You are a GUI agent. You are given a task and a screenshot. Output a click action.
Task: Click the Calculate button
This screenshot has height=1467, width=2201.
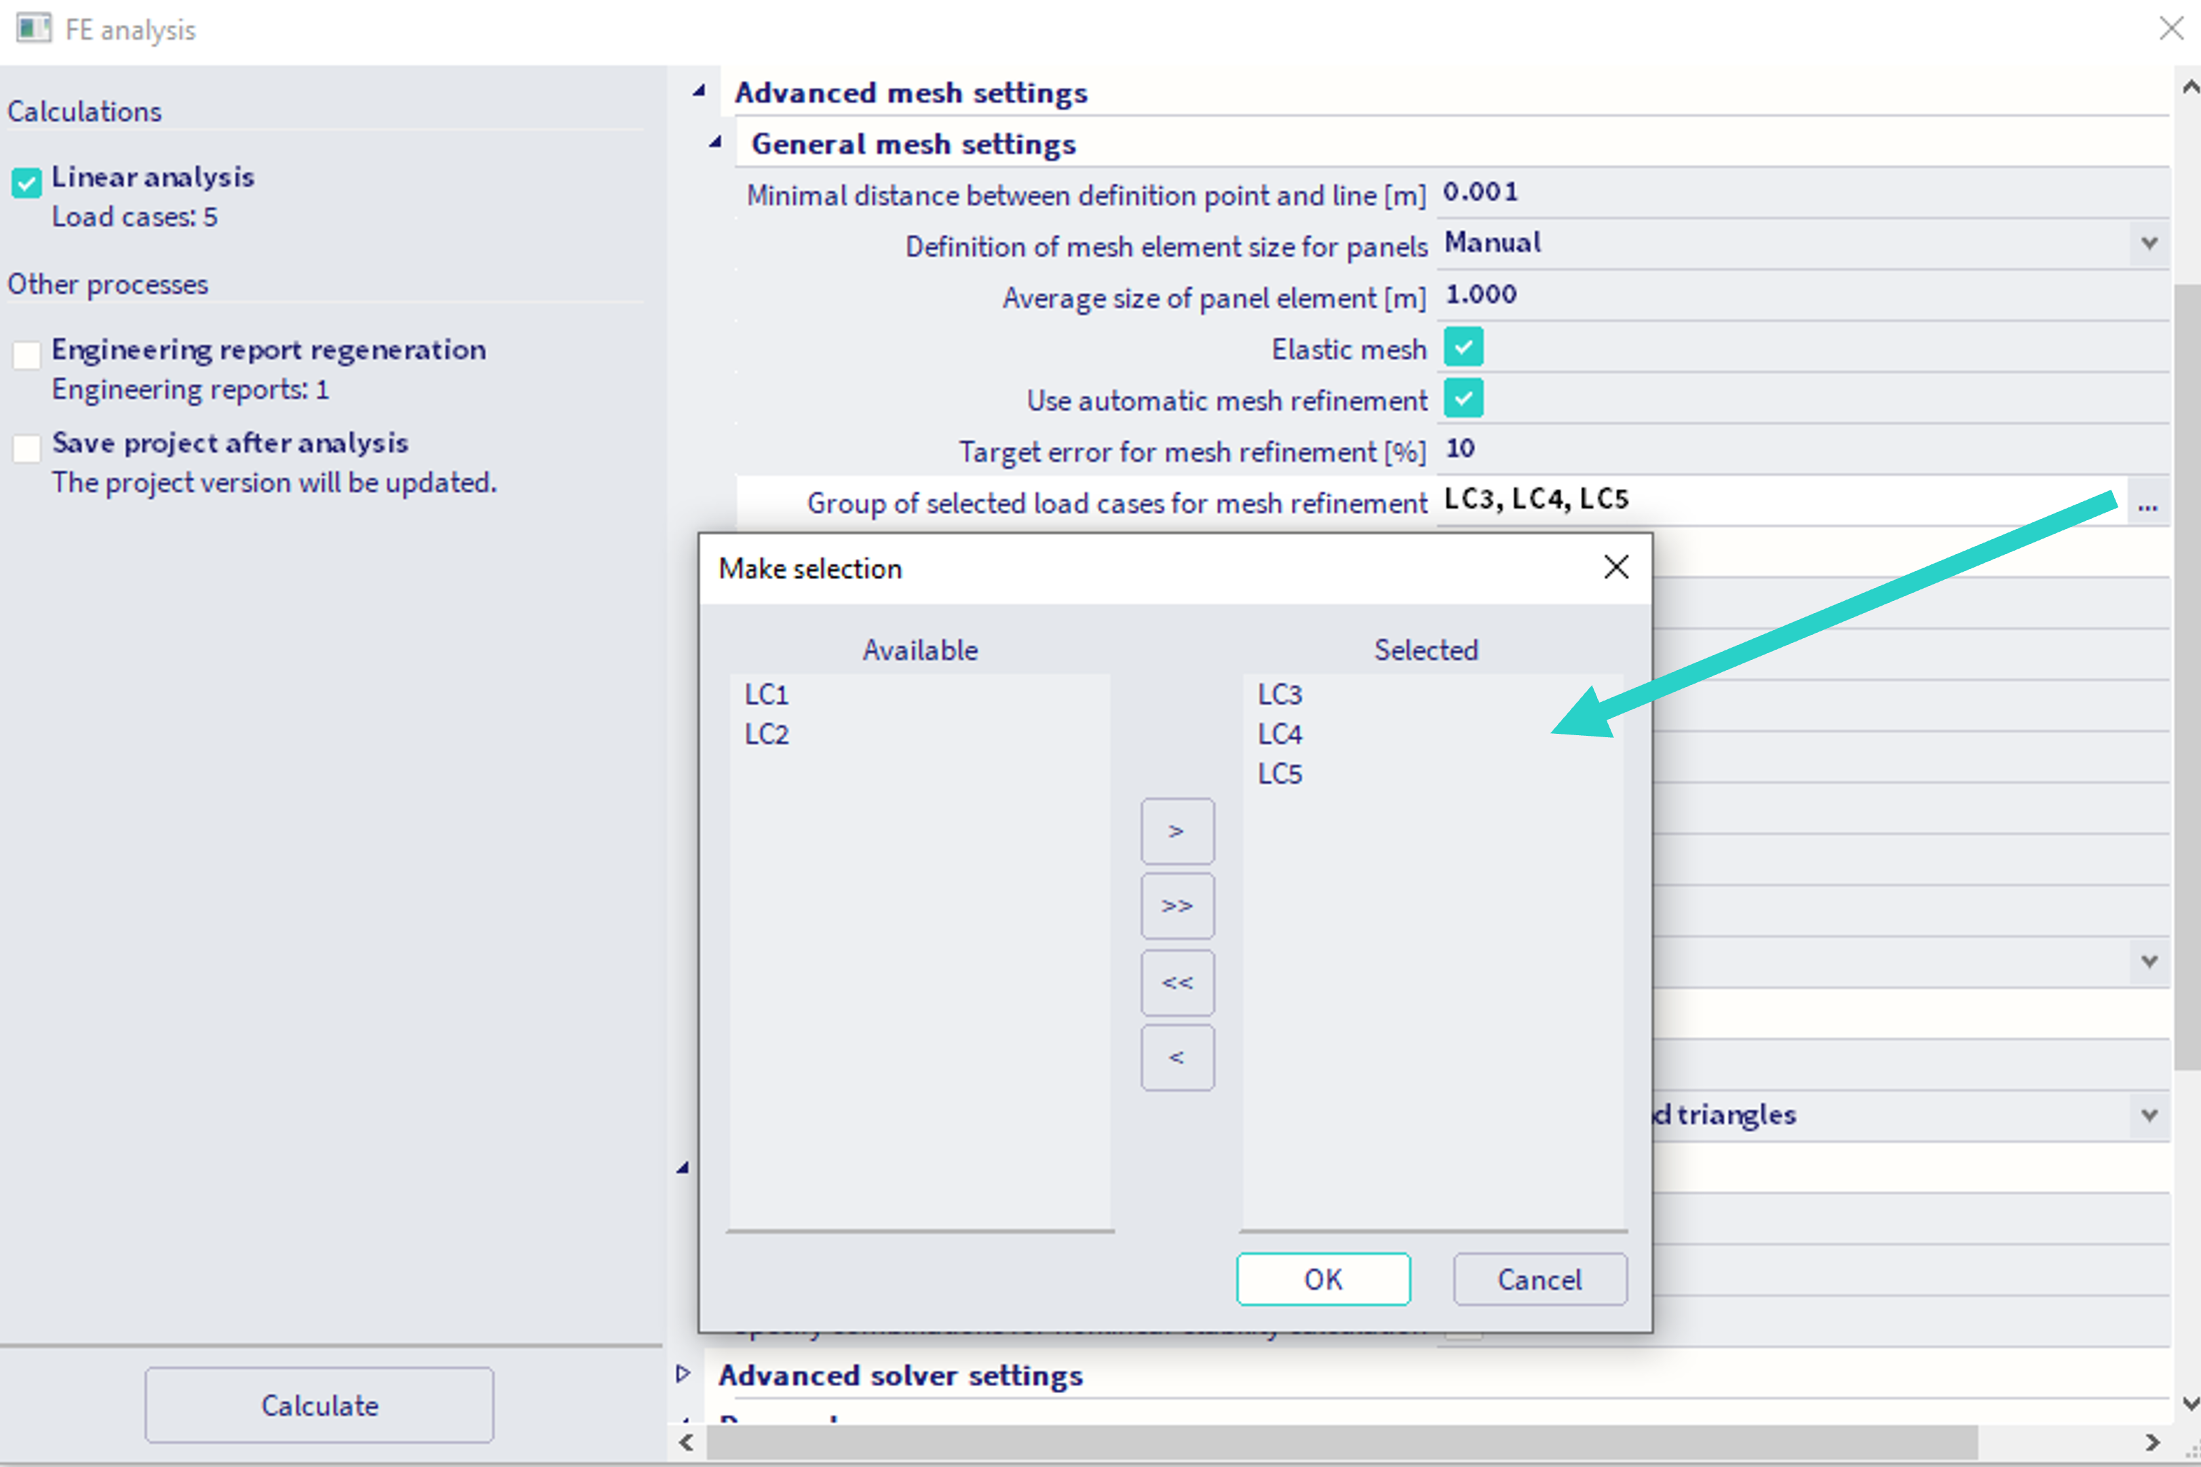click(x=319, y=1405)
